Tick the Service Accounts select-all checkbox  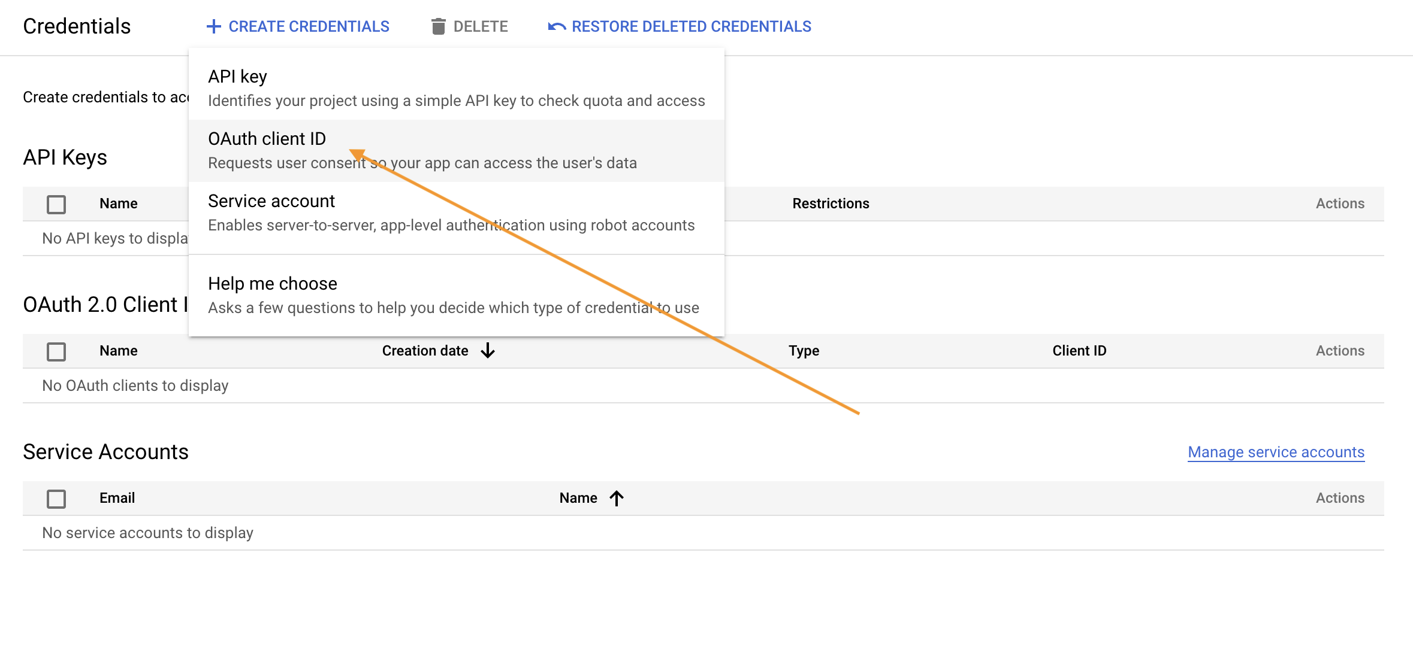pyautogui.click(x=56, y=499)
